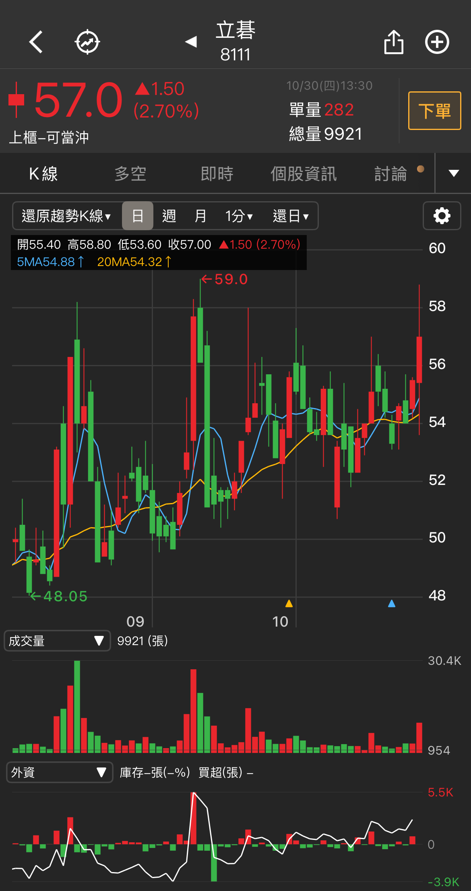Switch to the 多空 tab

(130, 174)
